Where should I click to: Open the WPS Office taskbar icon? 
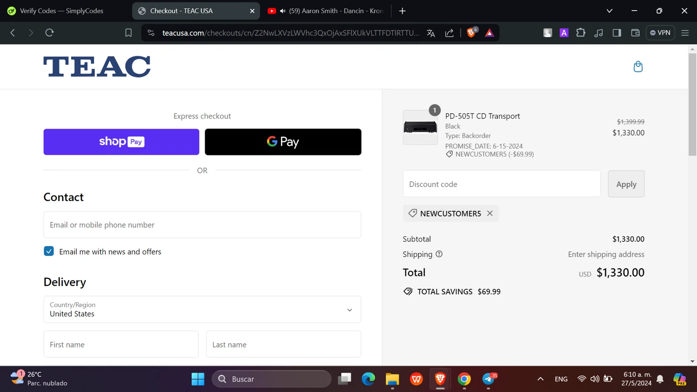[x=416, y=379]
